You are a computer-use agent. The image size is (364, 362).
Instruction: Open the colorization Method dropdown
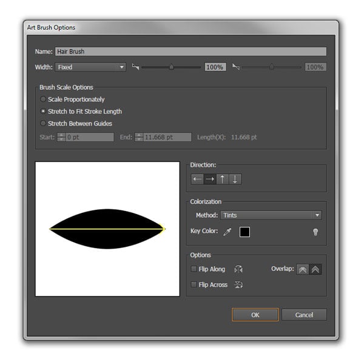pos(271,215)
